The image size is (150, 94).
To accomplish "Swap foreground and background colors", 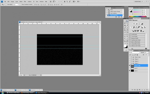I will (127, 45).
